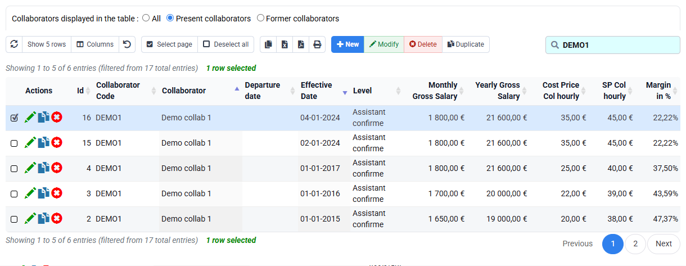The height and width of the screenshot is (266, 686).
Task: Delete row Id 16 with red X icon
Action: click(57, 118)
